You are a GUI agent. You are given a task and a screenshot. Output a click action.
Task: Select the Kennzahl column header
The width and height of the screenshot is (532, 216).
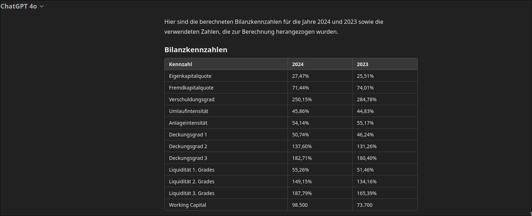tap(180, 64)
